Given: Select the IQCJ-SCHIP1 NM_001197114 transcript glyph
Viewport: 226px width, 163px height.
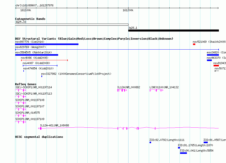Looking at the screenshot, I should (x=21, y=90).
